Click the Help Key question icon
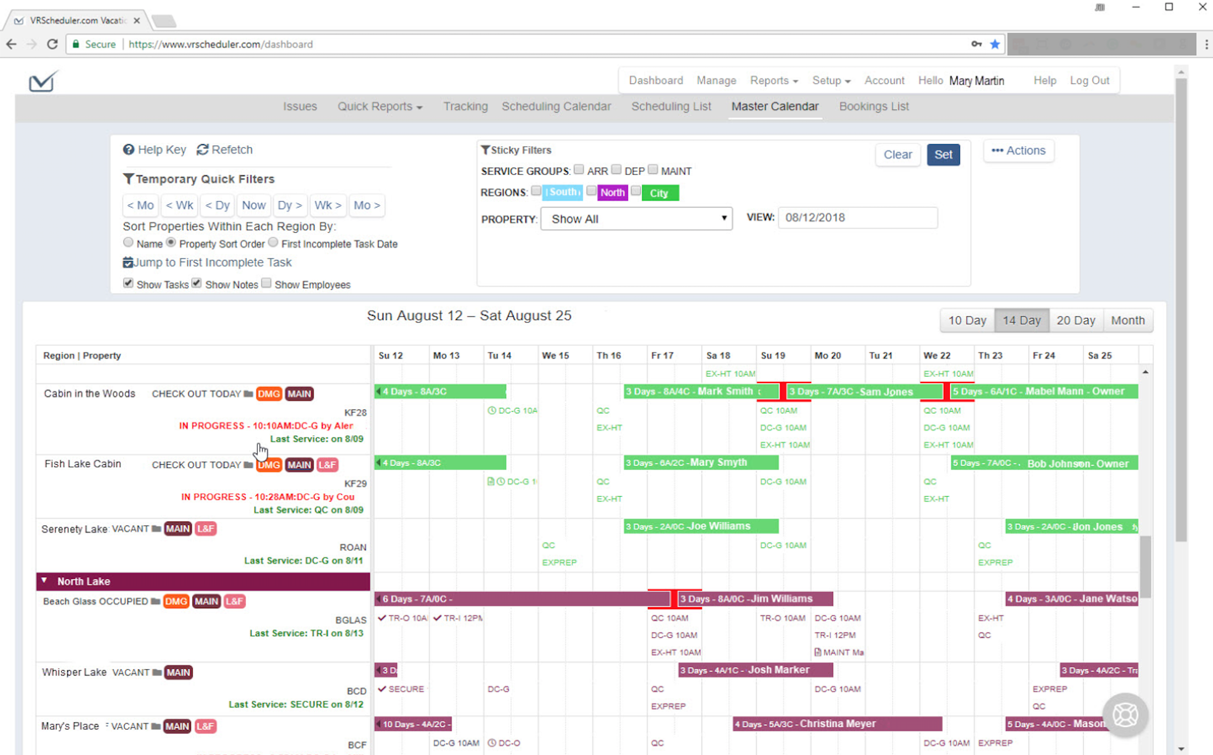This screenshot has width=1213, height=755. click(x=129, y=150)
